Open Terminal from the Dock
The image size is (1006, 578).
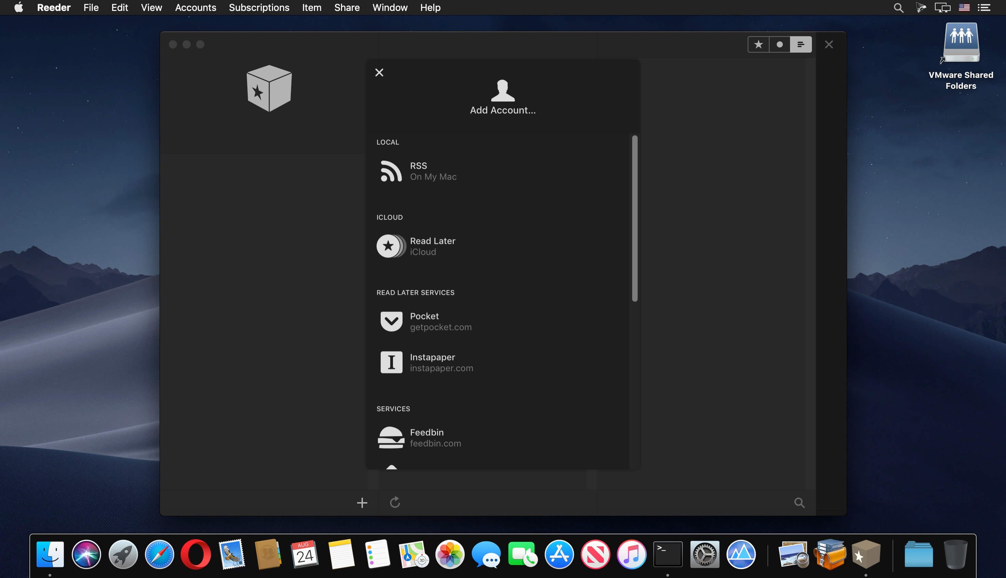click(x=668, y=554)
